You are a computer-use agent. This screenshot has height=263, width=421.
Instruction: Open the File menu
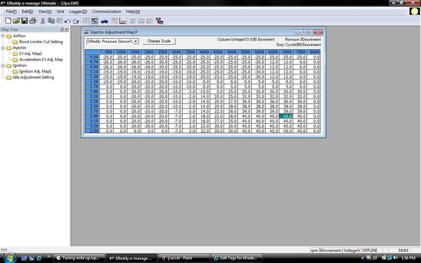click(x=11, y=11)
